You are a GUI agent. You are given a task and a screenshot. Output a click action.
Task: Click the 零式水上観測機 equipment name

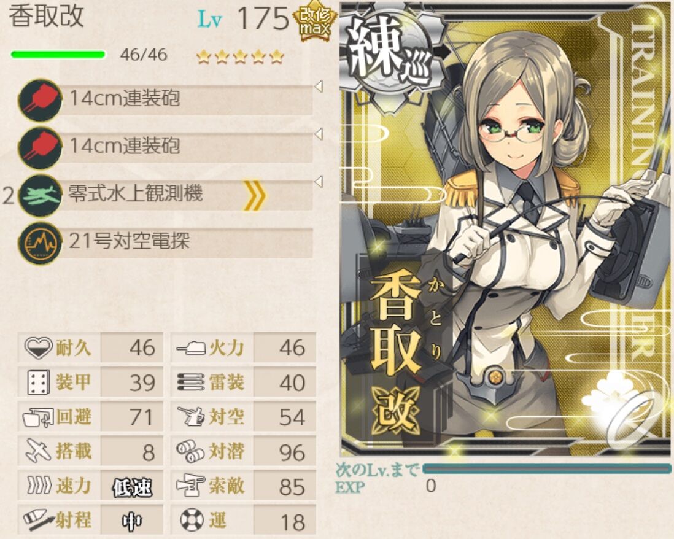136,193
